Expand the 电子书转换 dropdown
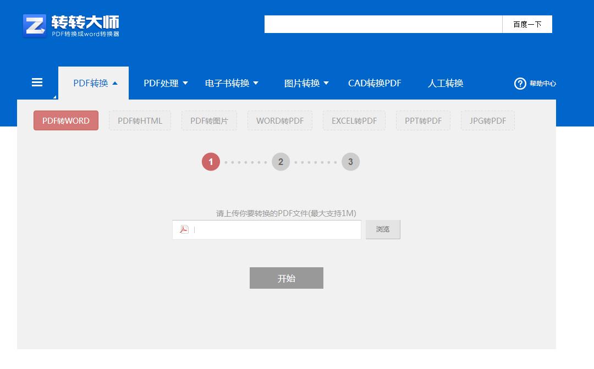The height and width of the screenshot is (369, 594). (230, 82)
